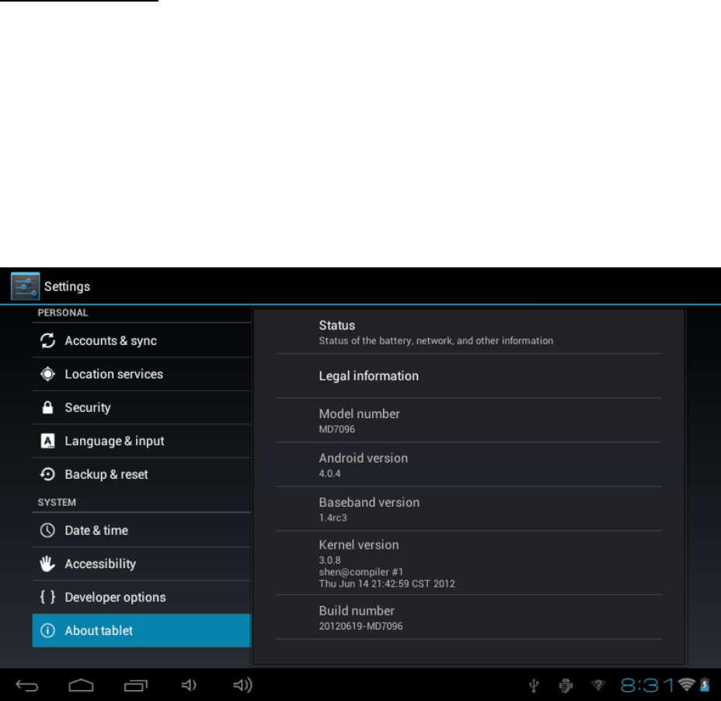Open the 8:31 clock in status bar

(647, 685)
